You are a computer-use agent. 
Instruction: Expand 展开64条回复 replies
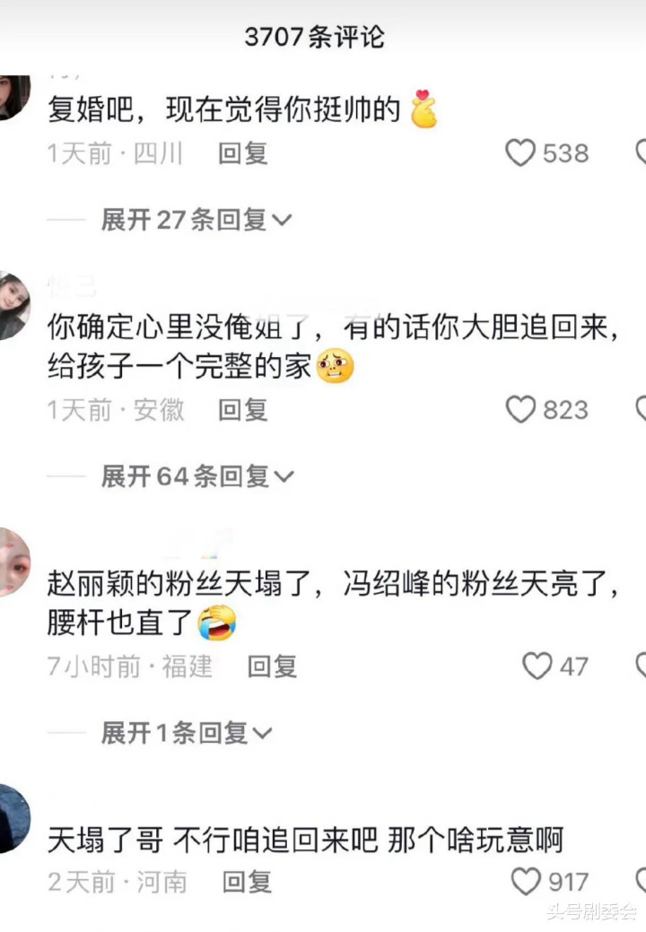[x=197, y=476]
